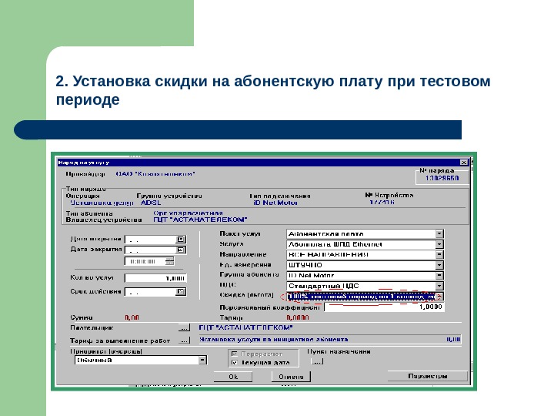Close the Наряд на услугу dialog
This screenshot has height=416, width=554.
(464, 163)
